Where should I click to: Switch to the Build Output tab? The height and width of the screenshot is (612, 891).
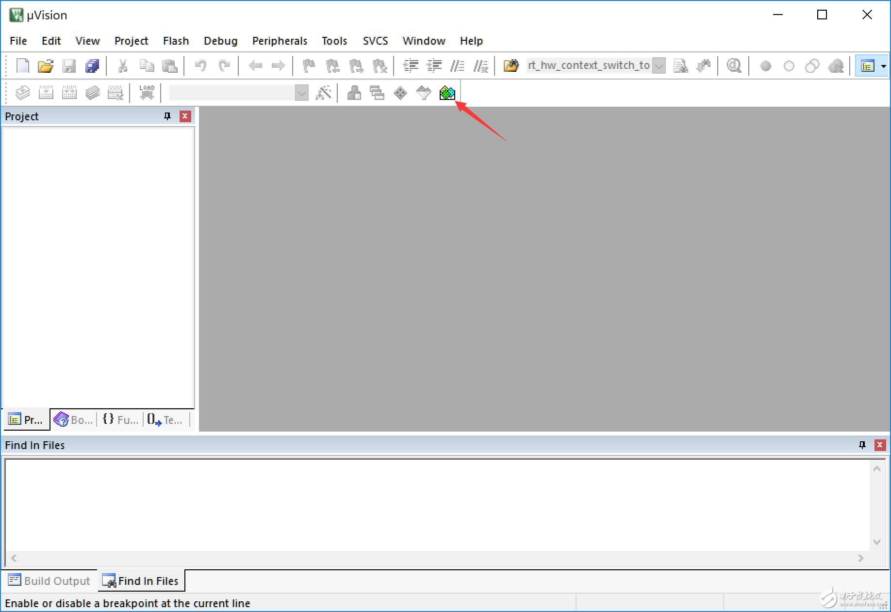(x=49, y=580)
